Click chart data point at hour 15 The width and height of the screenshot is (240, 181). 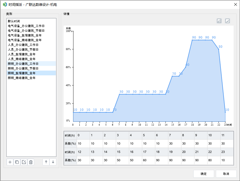(x=172, y=76)
